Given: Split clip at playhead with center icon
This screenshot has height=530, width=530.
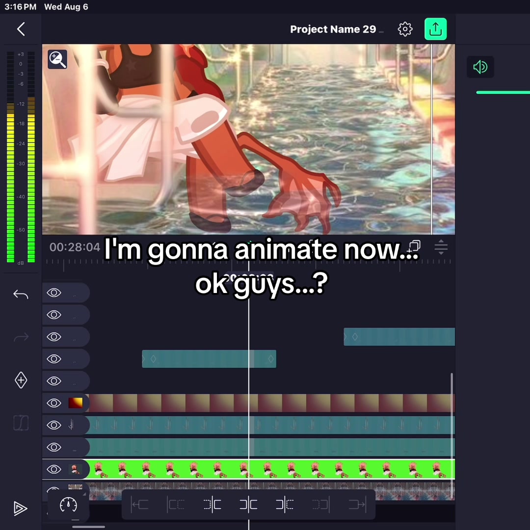Looking at the screenshot, I should (248, 504).
